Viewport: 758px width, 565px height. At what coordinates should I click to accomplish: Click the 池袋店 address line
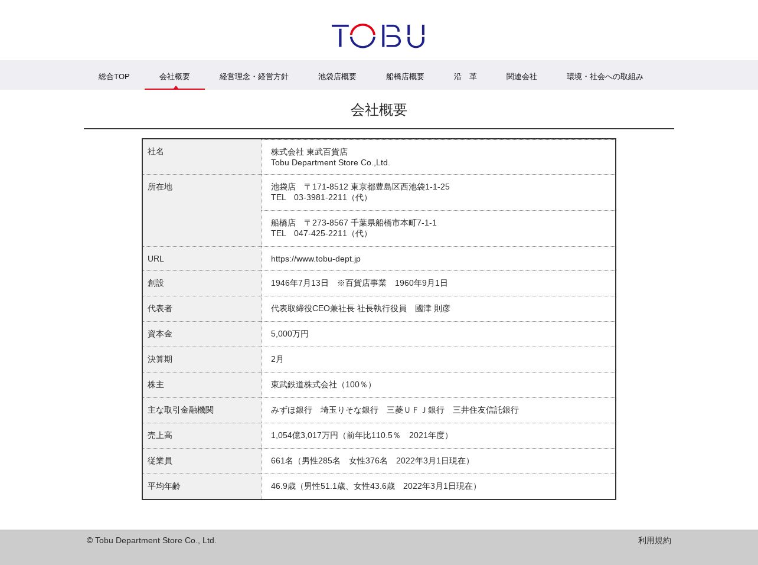click(x=360, y=187)
